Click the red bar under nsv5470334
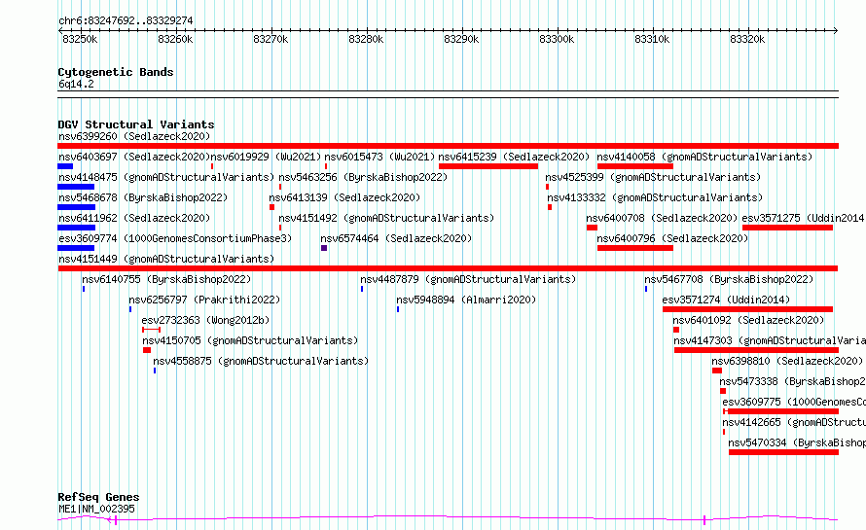The image size is (866, 530). point(783,452)
